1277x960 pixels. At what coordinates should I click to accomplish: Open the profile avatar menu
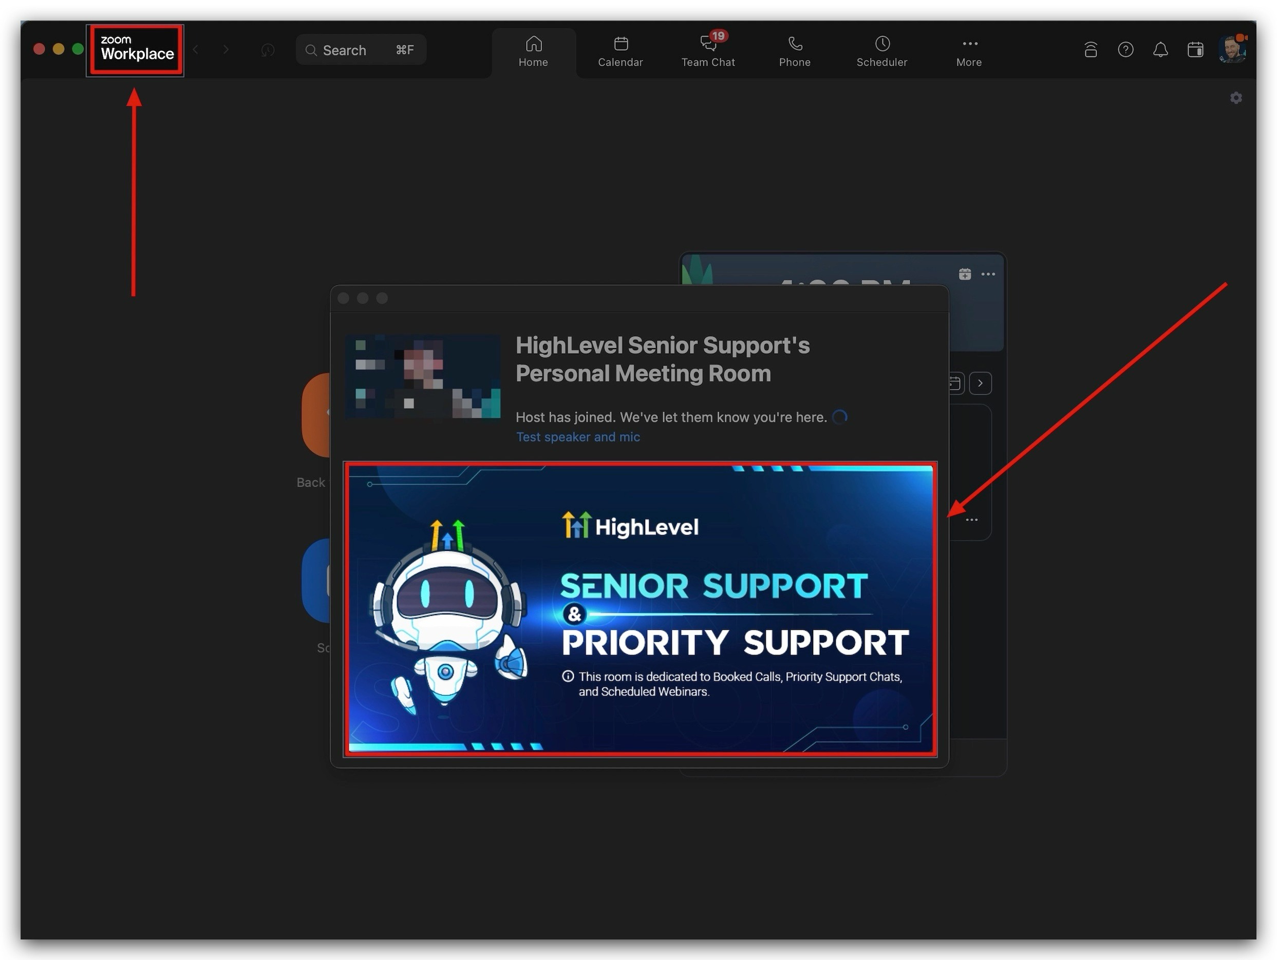click(x=1231, y=49)
